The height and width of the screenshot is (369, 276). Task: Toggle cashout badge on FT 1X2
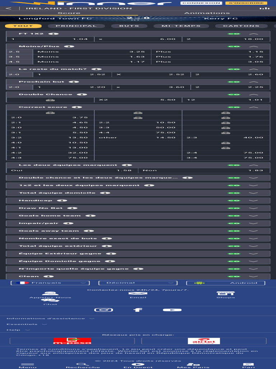tap(234, 34)
